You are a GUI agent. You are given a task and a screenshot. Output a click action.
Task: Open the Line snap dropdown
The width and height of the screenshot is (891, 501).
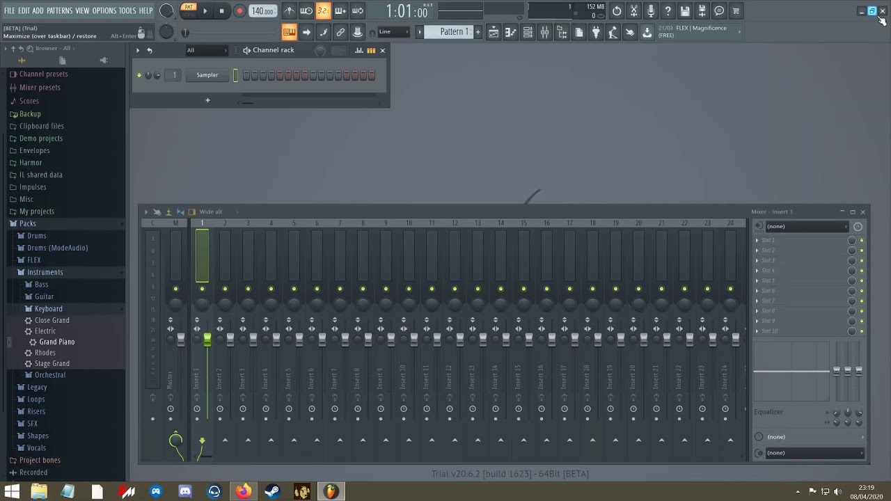point(393,32)
